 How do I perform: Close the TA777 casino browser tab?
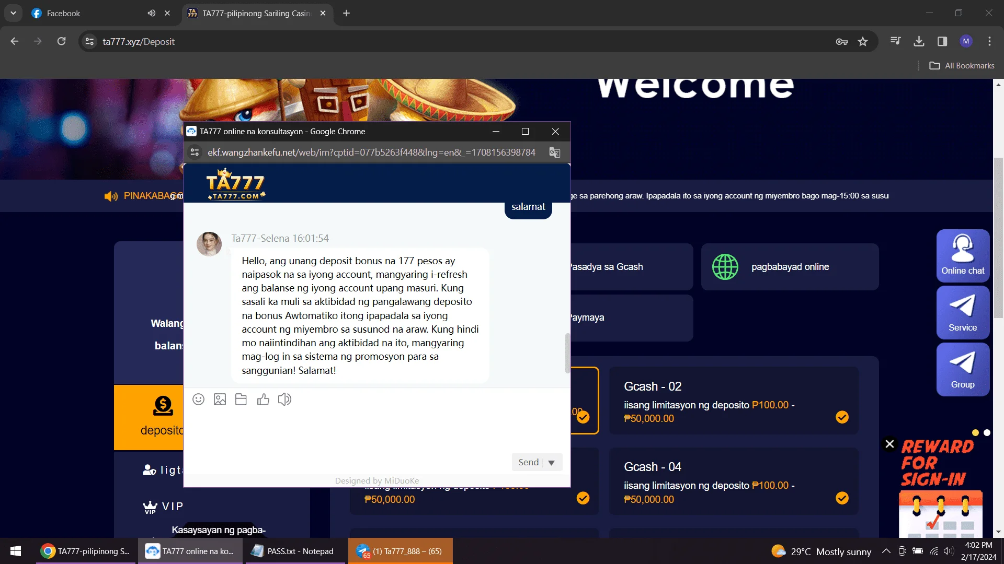coord(323,13)
